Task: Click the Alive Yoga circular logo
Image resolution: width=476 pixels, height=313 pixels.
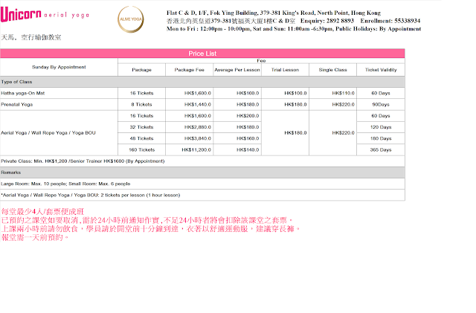Action: (131, 19)
